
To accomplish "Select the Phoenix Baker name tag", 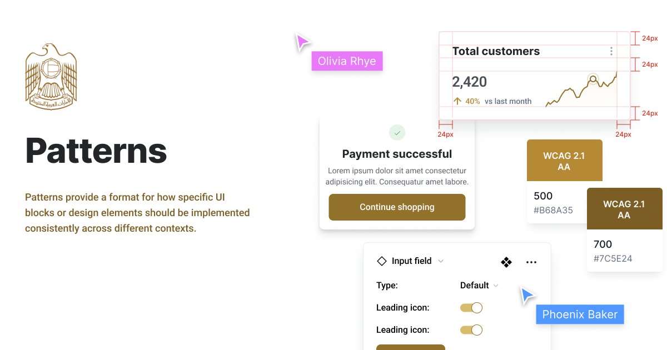I will (x=580, y=314).
